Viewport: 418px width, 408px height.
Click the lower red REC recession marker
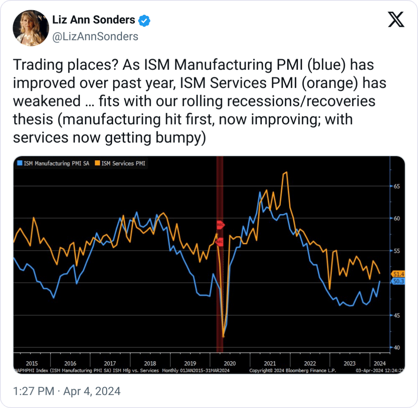click(x=219, y=242)
